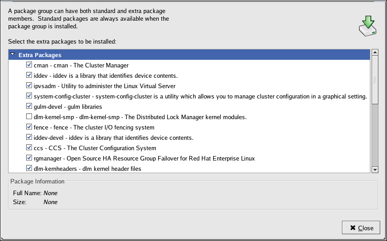The width and height of the screenshot is (387, 241).
Task: Toggle the ipvsadm package checkbox
Action: click(29, 86)
